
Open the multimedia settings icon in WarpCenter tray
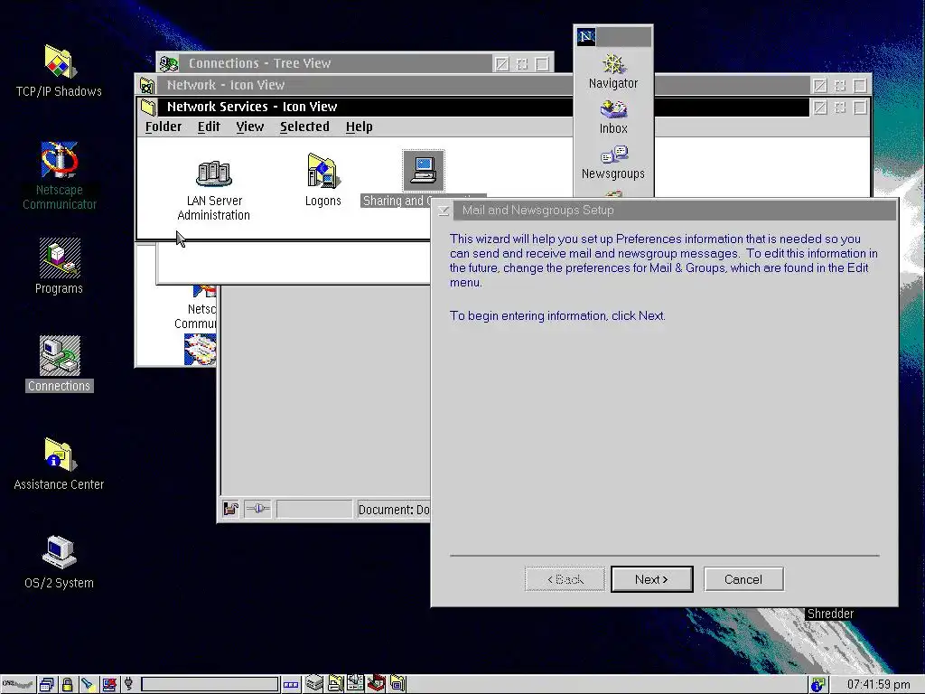click(x=355, y=683)
